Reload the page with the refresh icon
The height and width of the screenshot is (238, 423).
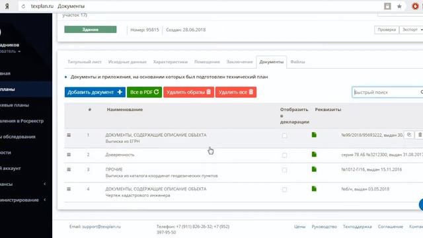tap(24, 6)
